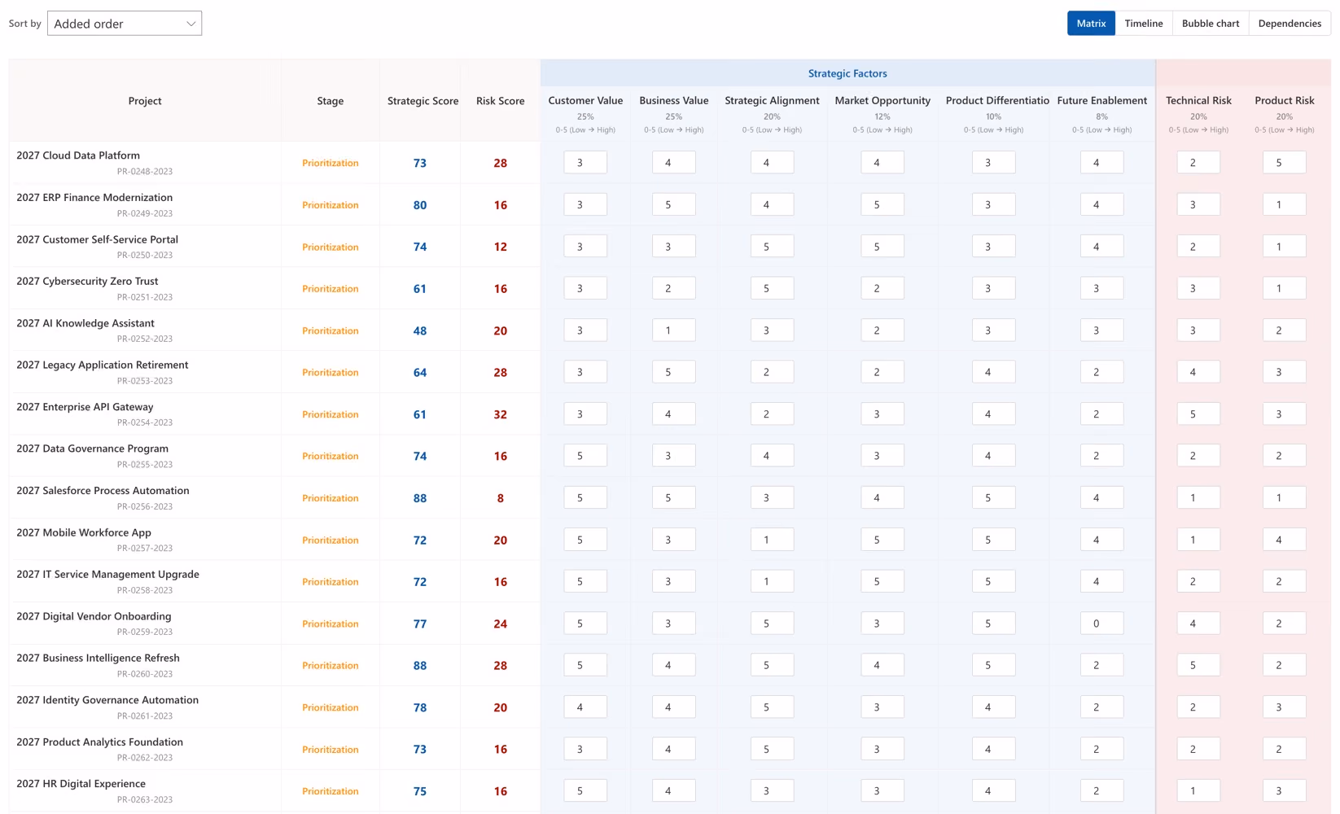Click Prioritization stage for Salesforce Process Automation
Screen dimensions: 1340x814
331,498
